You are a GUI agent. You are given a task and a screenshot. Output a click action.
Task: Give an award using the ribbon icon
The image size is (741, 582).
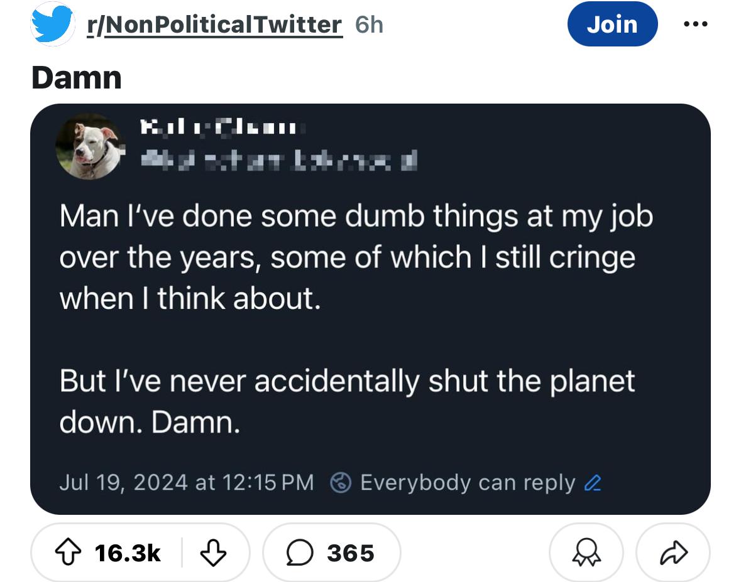click(x=586, y=552)
